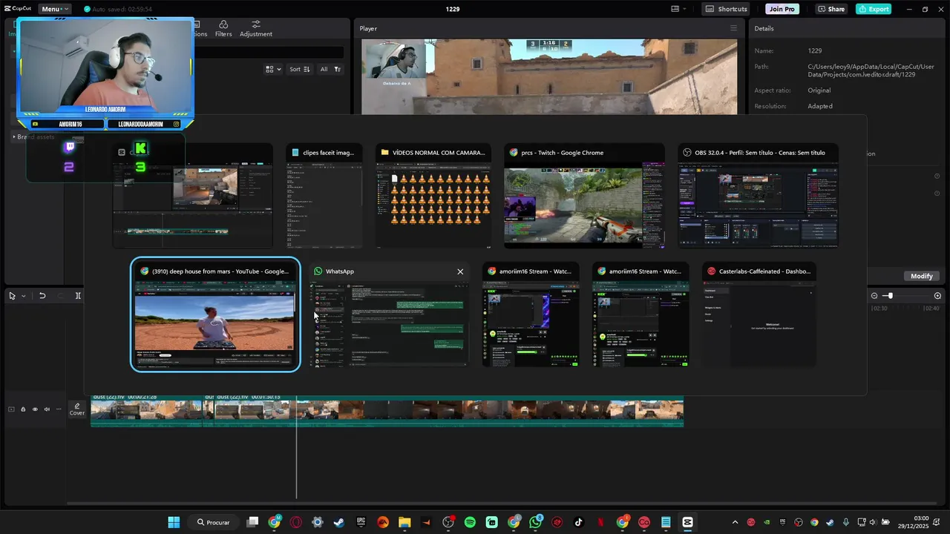Viewport: 950px width, 534px height.
Task: Click the Shortcuts button
Action: 726,9
